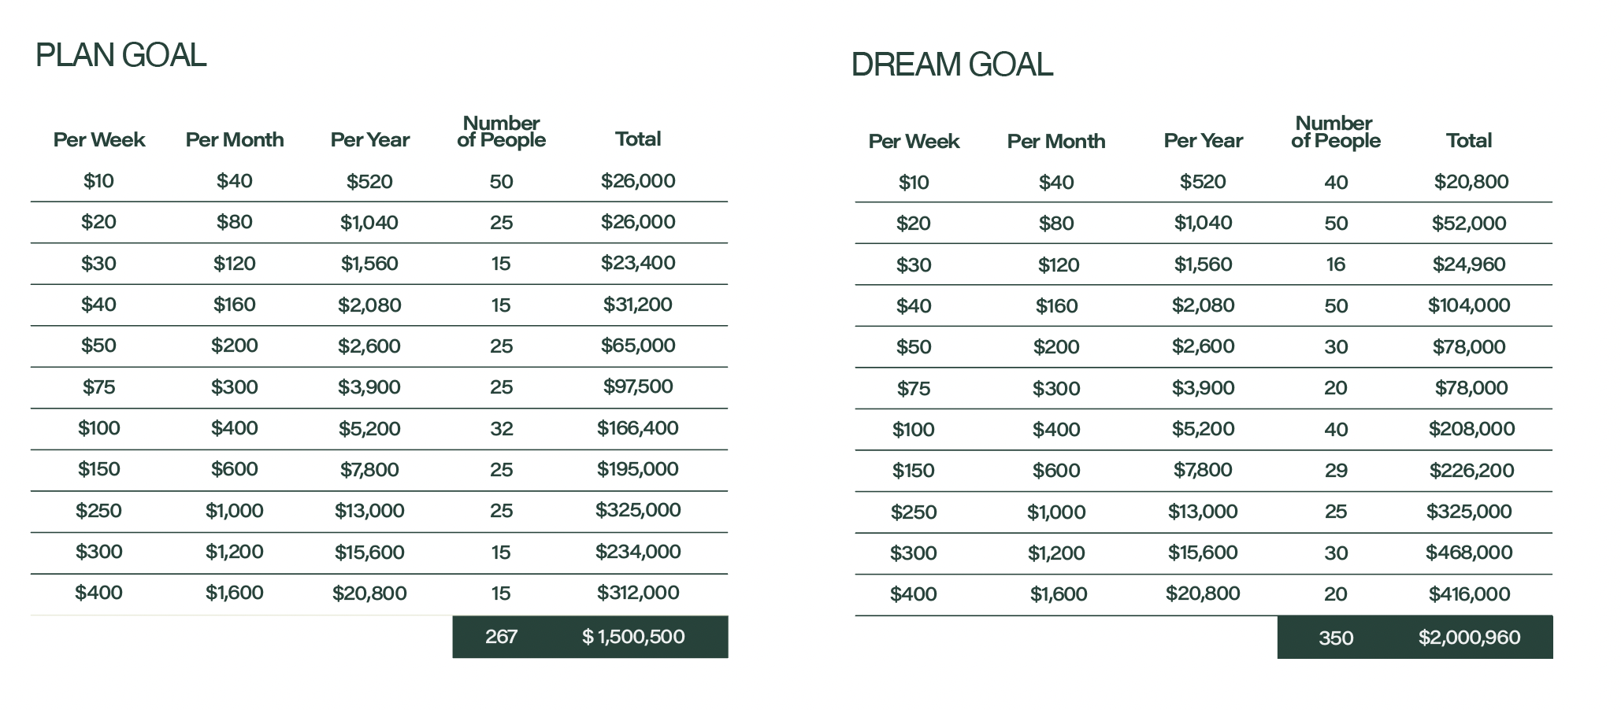
Task: Click the $104,000 total in Dream Goal
Action: coord(1469,305)
